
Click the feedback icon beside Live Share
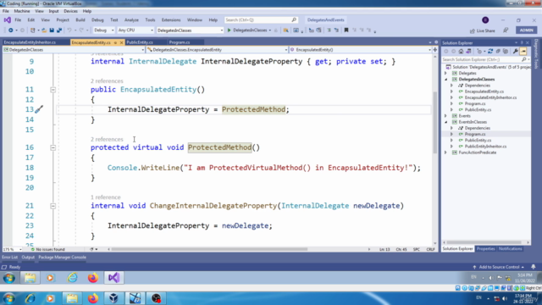pos(506,30)
